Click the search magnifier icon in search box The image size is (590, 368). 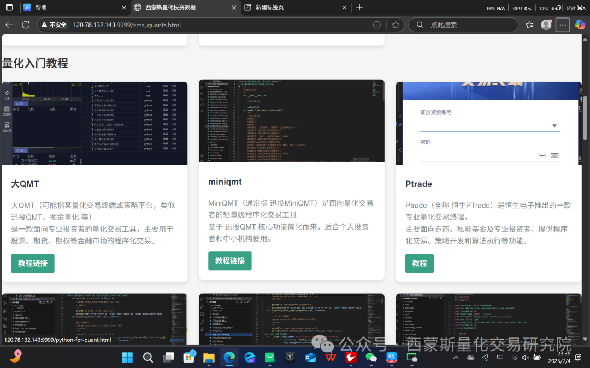pyautogui.click(x=420, y=25)
